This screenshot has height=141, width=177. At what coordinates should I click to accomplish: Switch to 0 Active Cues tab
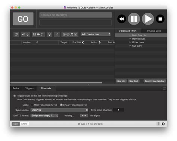pos(154,31)
